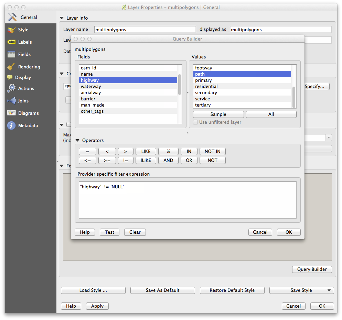Collapse the Layer info section
This screenshot has width=342, height=320.
62,18
